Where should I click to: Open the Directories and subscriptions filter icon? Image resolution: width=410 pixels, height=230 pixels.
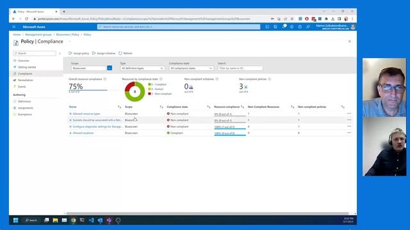(275, 27)
